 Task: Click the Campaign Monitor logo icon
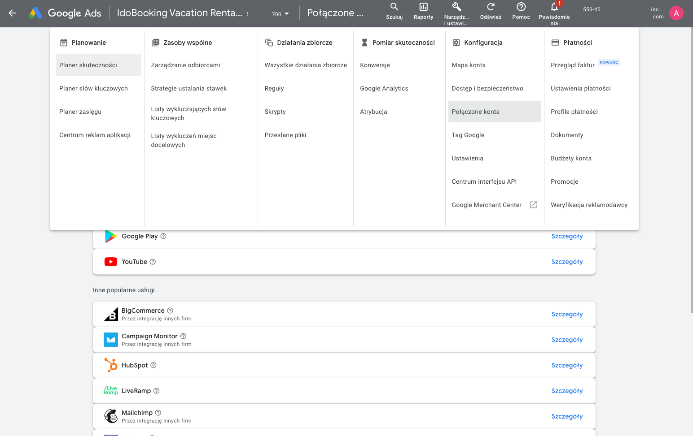(111, 340)
